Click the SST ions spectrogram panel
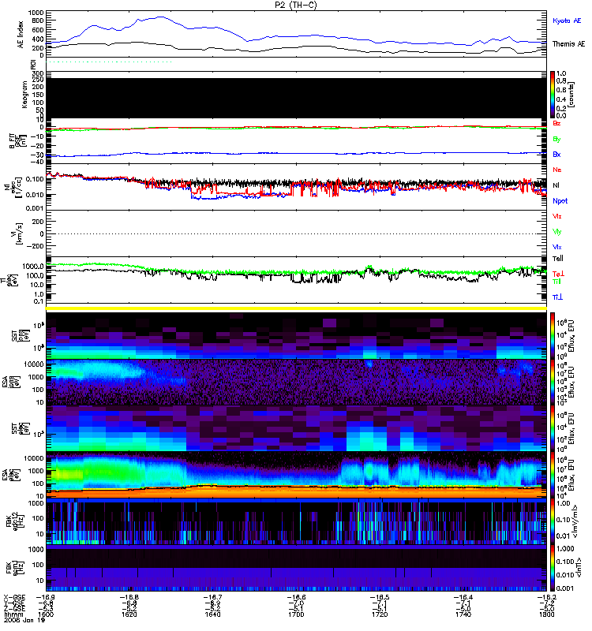This screenshot has height=631, width=592. (296, 335)
